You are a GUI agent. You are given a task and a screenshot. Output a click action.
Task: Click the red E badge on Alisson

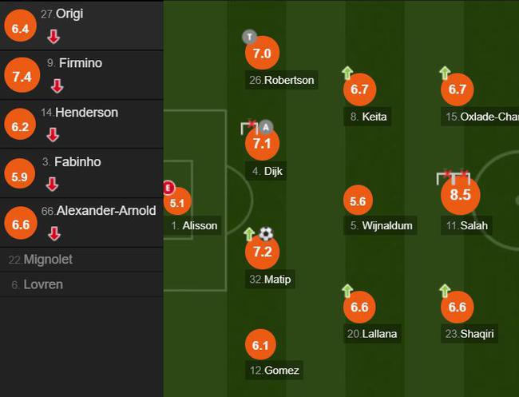(x=168, y=188)
